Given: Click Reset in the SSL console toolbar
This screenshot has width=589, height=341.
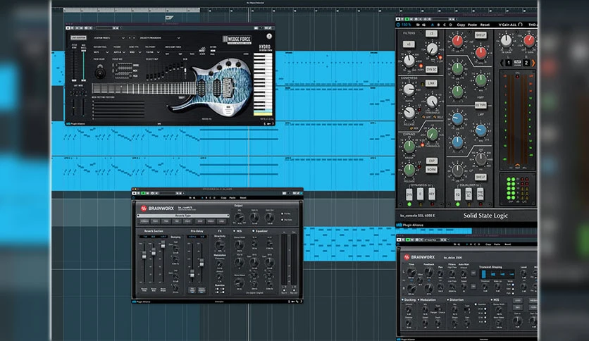Looking at the screenshot, I should 485,25.
